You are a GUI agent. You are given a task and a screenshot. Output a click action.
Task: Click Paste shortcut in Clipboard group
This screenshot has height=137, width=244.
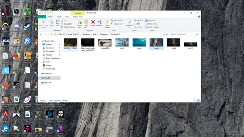pos(68,27)
